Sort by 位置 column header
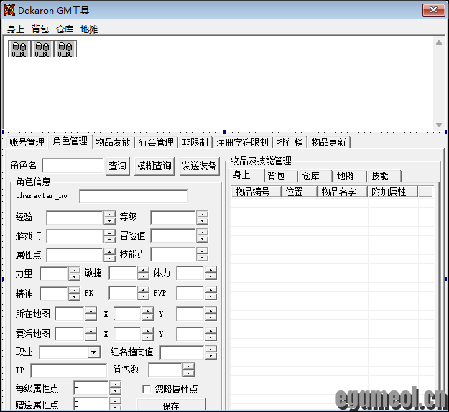Viewport: 449px width, 412px height. pyautogui.click(x=300, y=192)
